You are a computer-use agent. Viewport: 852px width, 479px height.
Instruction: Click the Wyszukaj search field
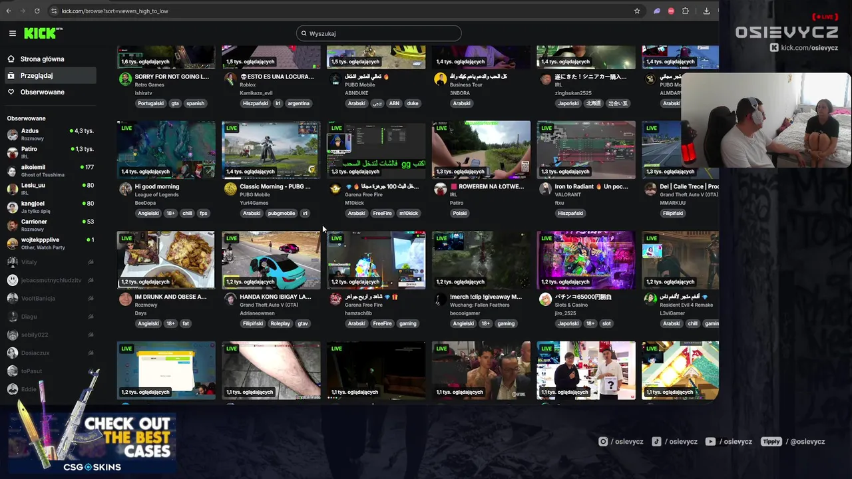(x=379, y=33)
